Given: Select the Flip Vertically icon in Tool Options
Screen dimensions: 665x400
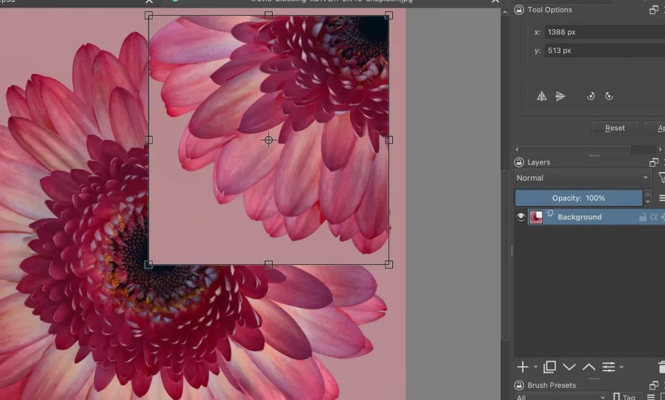Looking at the screenshot, I should (x=560, y=96).
